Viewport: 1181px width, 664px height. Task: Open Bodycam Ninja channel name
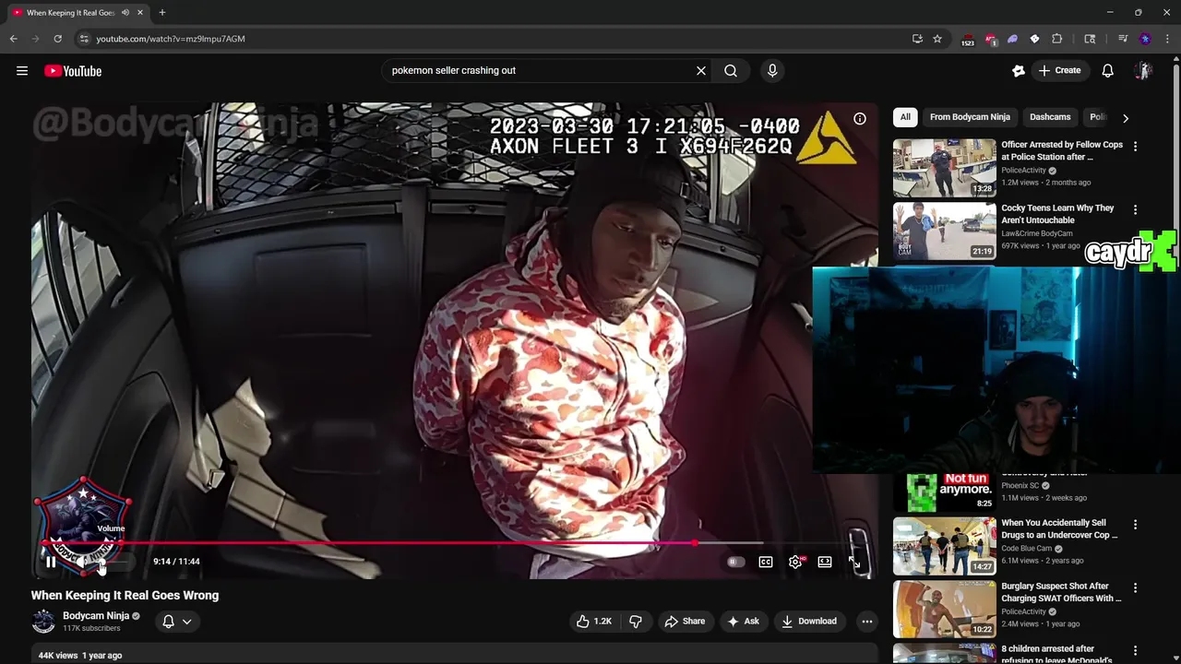[x=96, y=615]
